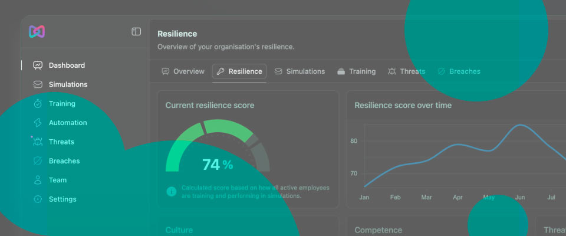The height and width of the screenshot is (236, 566).
Task: Open Team in the sidebar
Action: coord(58,180)
